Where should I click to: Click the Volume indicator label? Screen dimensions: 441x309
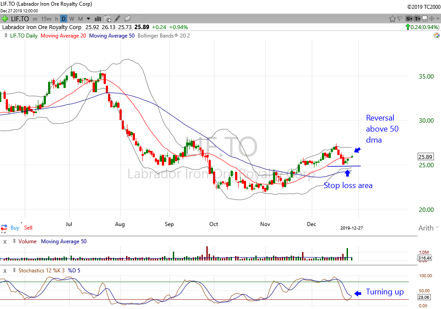point(27,241)
